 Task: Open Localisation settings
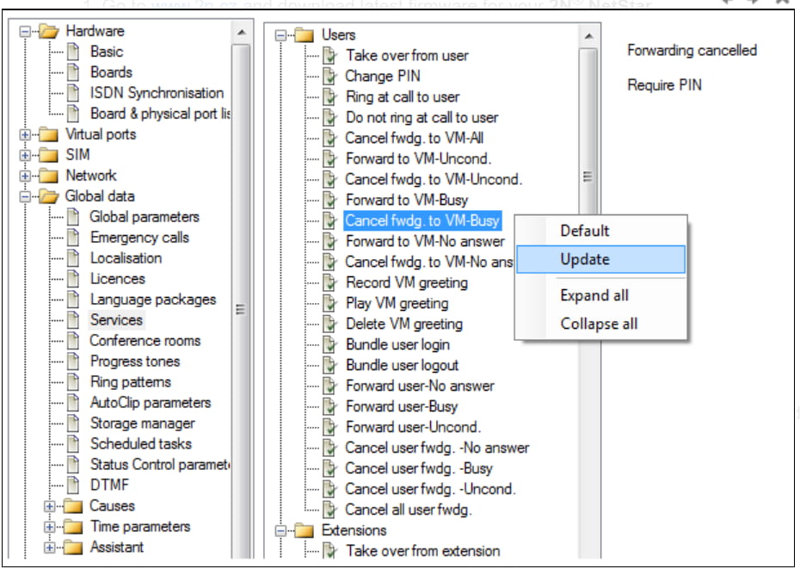click(x=126, y=258)
